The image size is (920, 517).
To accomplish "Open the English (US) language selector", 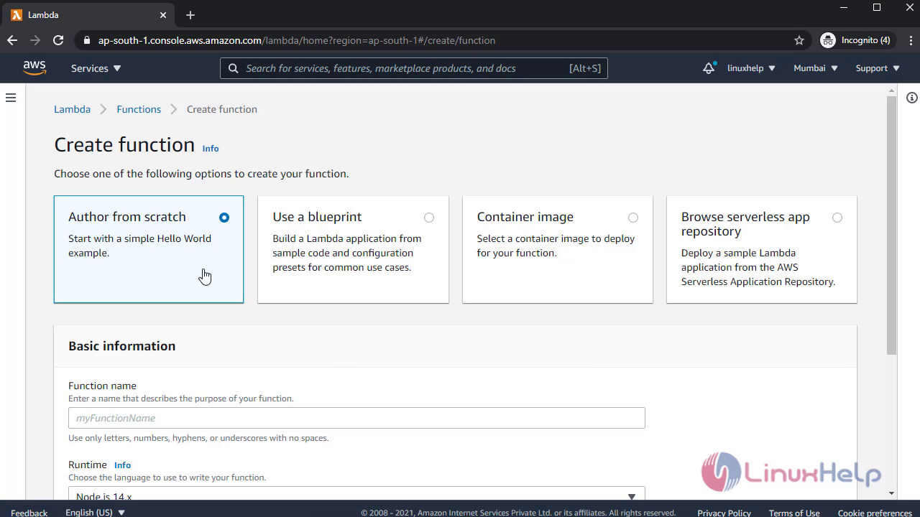I will (96, 513).
